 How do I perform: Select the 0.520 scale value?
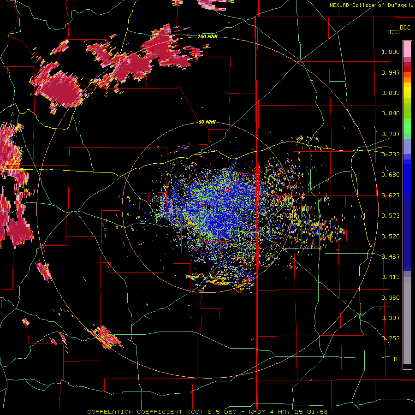pyautogui.click(x=391, y=237)
